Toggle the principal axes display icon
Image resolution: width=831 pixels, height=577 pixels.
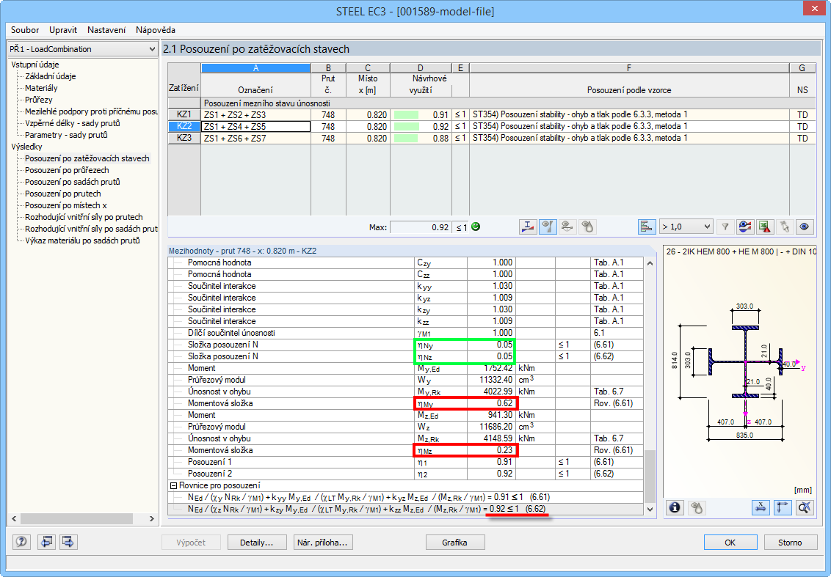pos(783,507)
